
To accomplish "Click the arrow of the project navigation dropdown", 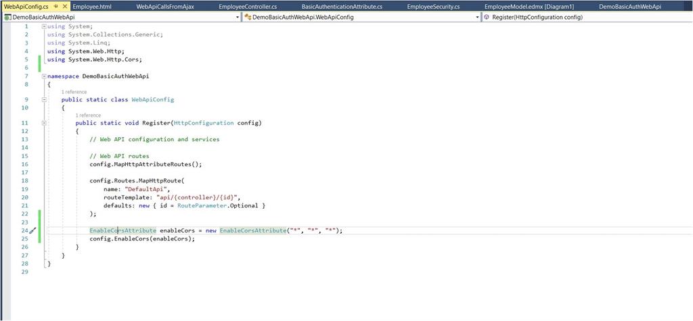I will pos(238,17).
